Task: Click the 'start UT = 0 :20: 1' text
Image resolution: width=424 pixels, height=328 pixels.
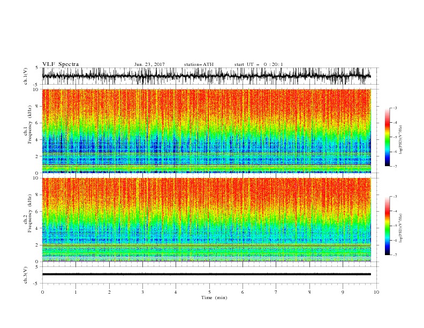Action: 259,64
